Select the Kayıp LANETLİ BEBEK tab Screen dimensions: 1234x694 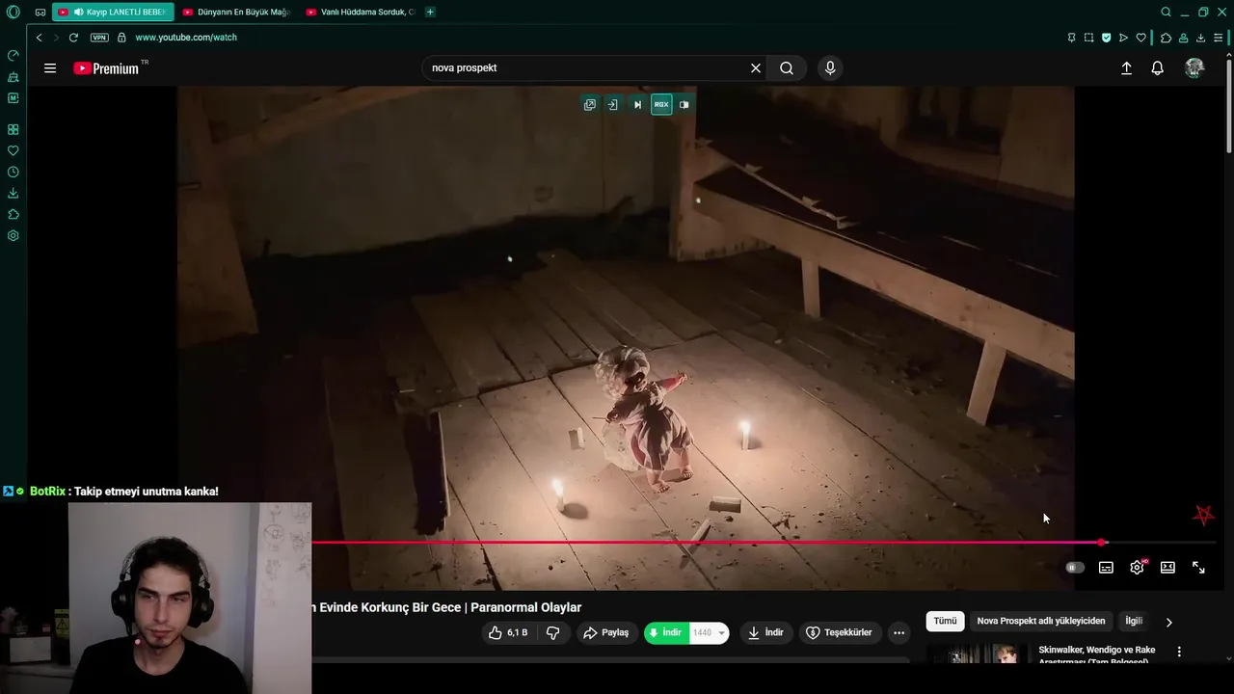[x=113, y=13]
